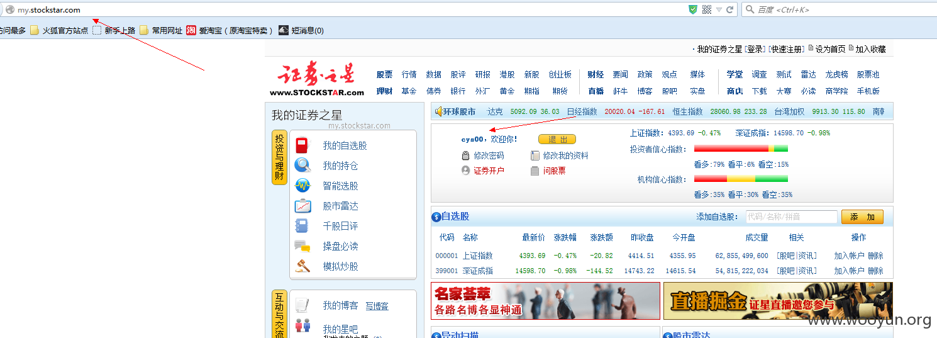Viewport: 937px width, 338px height.
Task: Click 日经指数 in the ticker bar
Action: coord(582,111)
